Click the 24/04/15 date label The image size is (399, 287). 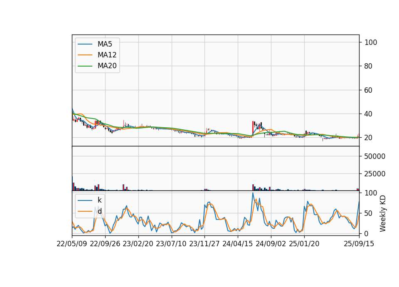point(238,244)
